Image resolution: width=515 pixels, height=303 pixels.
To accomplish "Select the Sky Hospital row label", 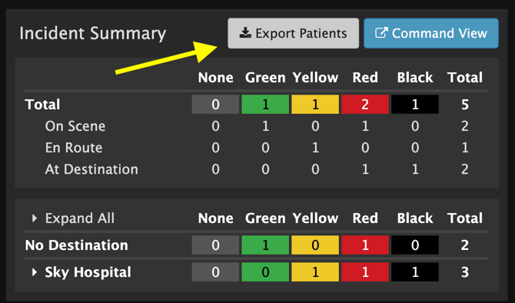I will pyautogui.click(x=88, y=272).
